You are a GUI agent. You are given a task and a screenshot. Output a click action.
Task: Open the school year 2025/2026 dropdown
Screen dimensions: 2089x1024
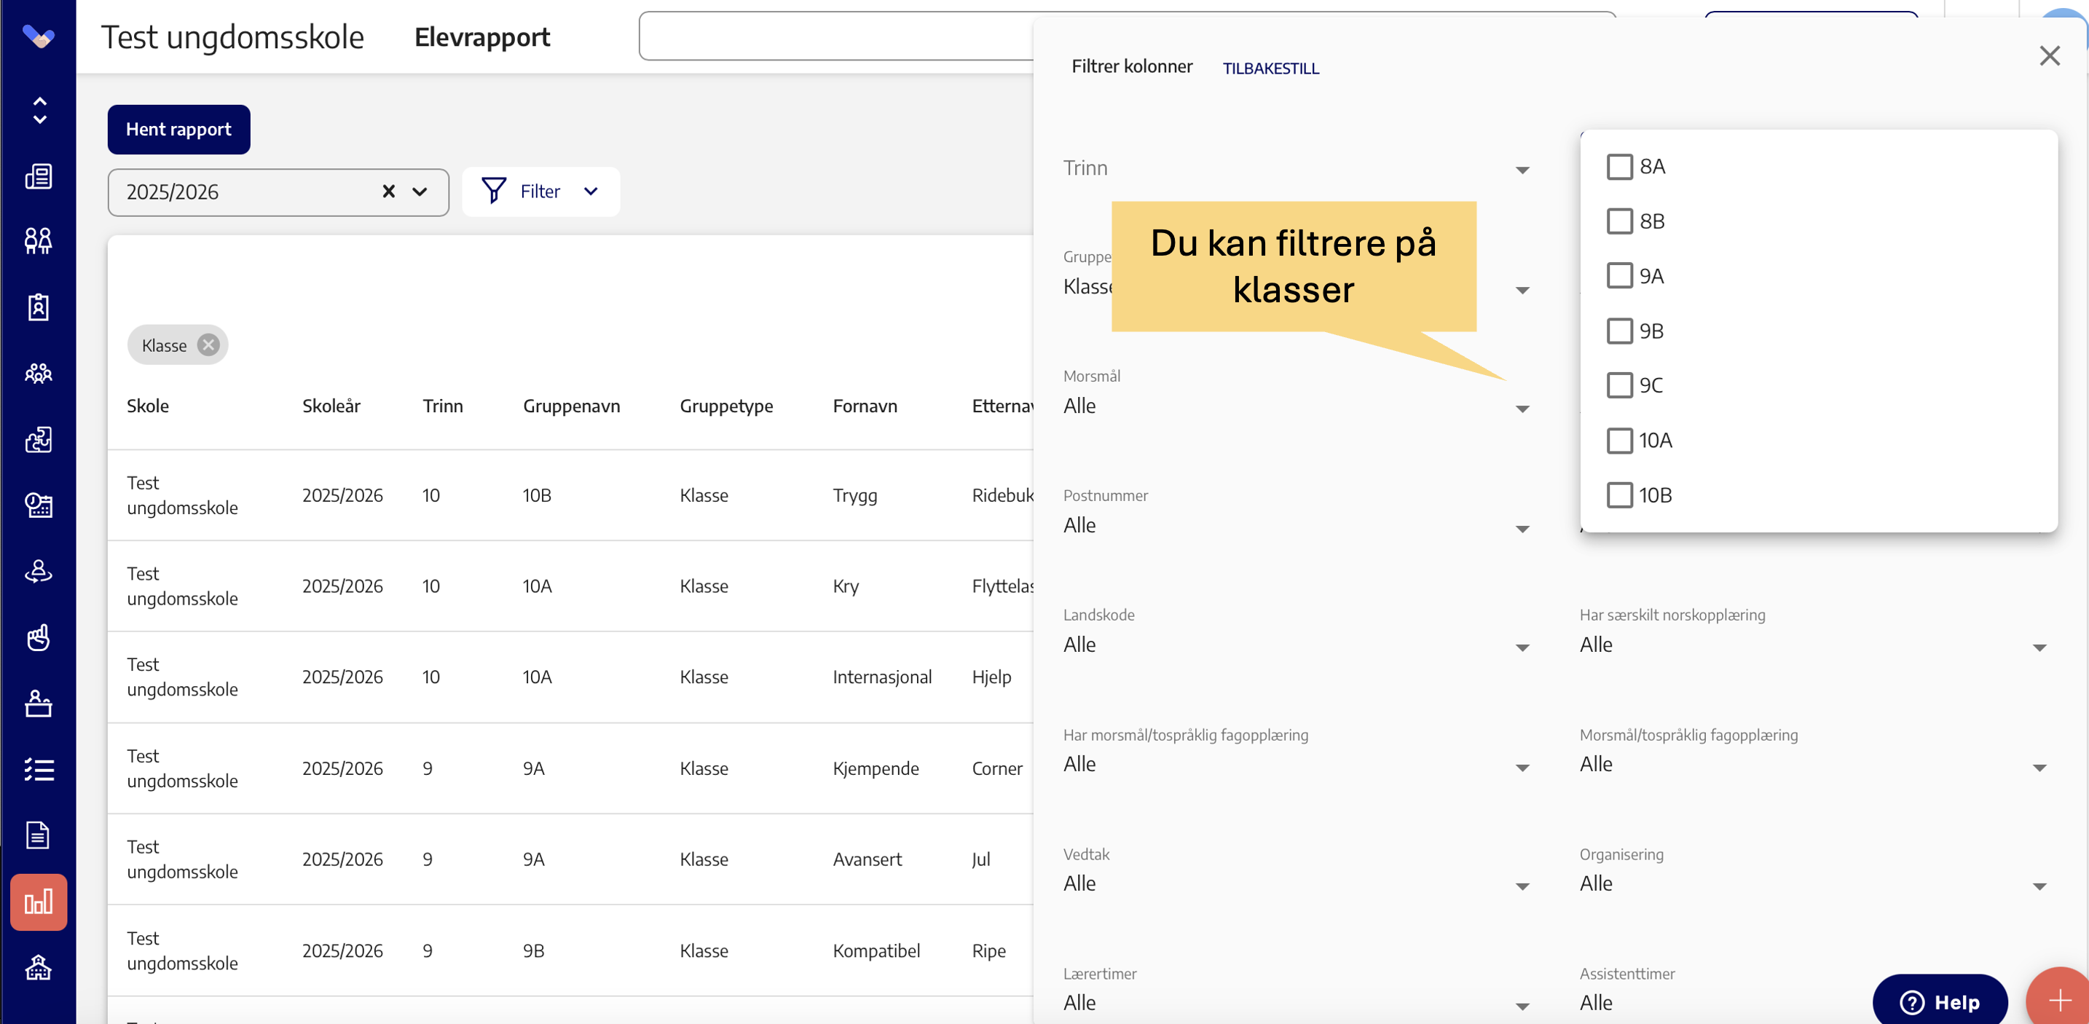(420, 192)
